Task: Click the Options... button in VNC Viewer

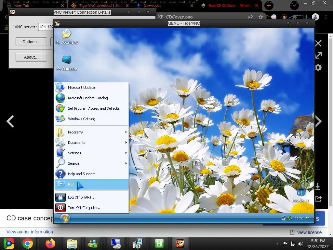Action: [x=31, y=42]
